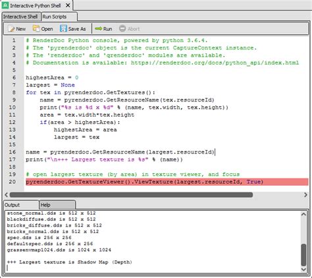Screen dimensions: 312x278
Task: Click the output pane vertical scrollbar thumb
Action: tap(303, 255)
